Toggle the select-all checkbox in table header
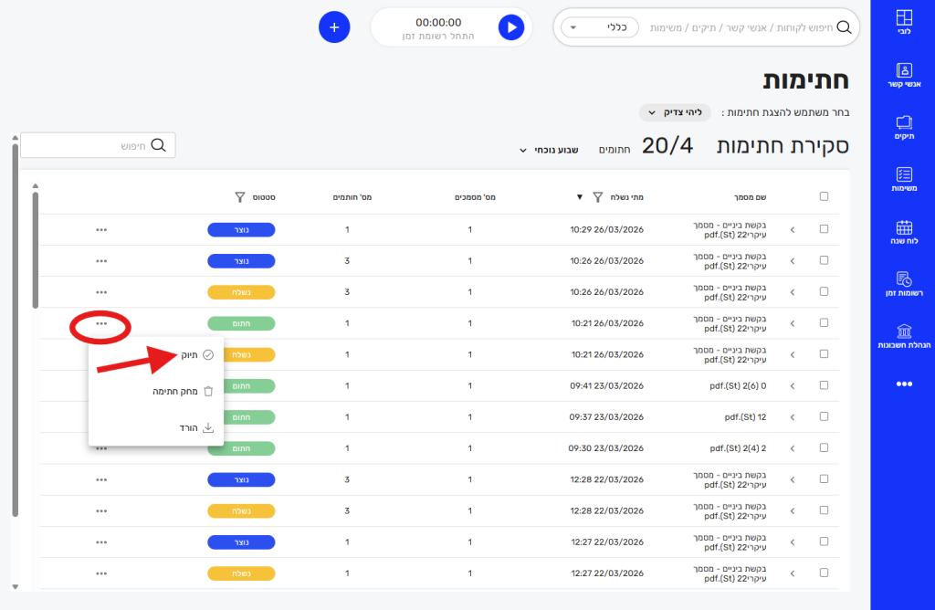The width and height of the screenshot is (935, 610). 824,196
